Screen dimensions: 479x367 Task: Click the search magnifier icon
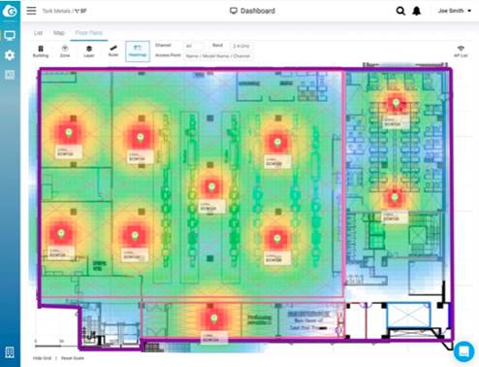click(400, 11)
